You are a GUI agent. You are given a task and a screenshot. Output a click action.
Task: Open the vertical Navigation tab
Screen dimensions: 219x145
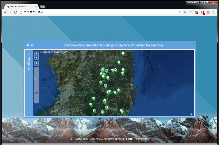click(x=29, y=64)
